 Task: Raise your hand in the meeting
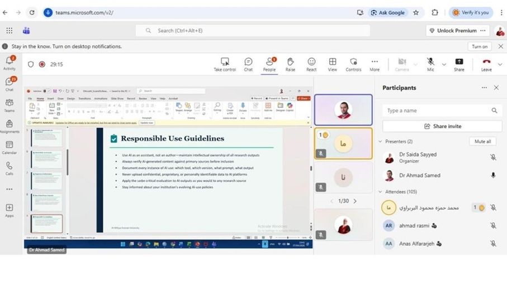290,64
